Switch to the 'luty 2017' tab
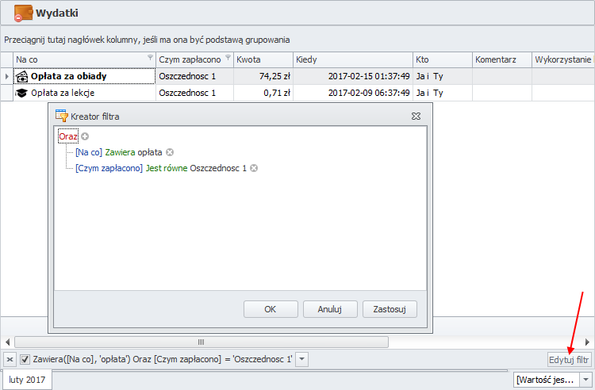 click(x=28, y=380)
